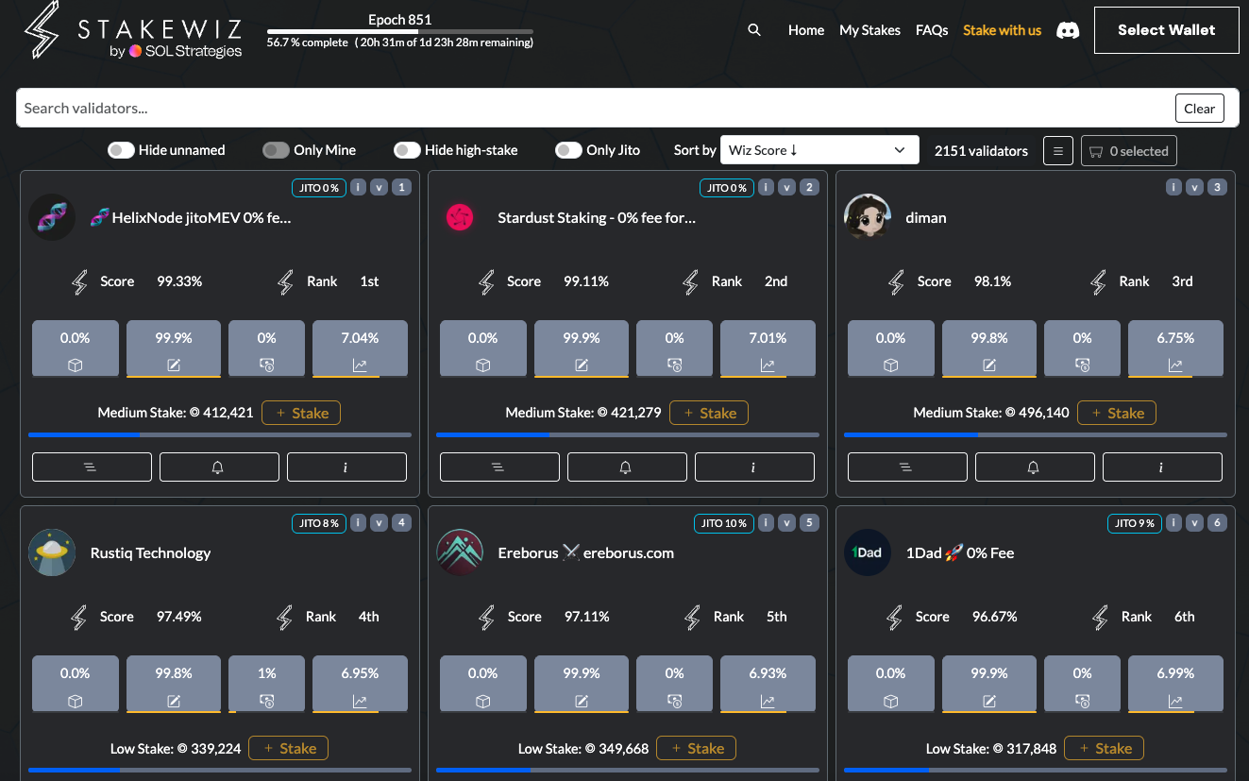Click Stardust Staking validator avatar

(460, 217)
